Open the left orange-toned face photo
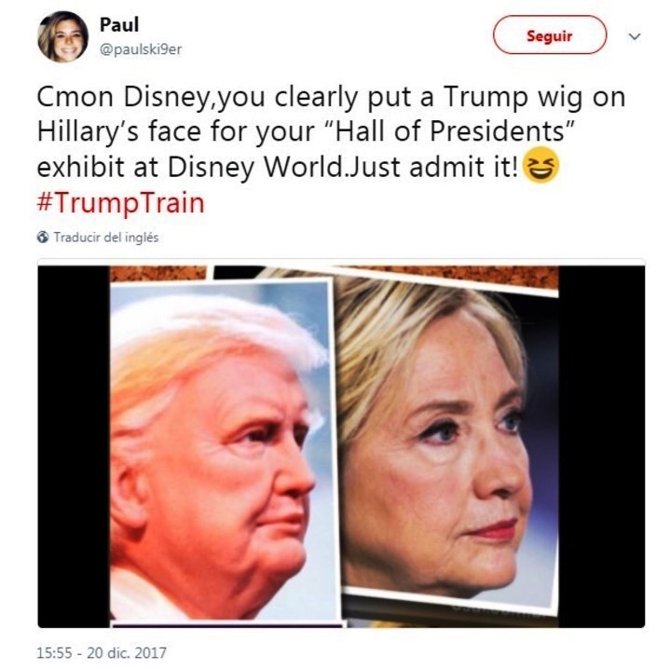Image resolution: width=671 pixels, height=669 pixels. (x=223, y=449)
